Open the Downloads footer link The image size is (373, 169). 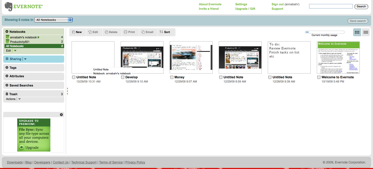click(15, 162)
